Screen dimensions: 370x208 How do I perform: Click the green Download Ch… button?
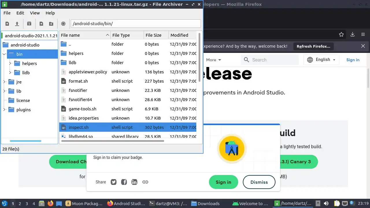coord(68,162)
